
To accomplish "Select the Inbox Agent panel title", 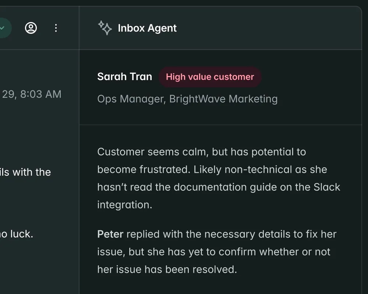I will click(x=147, y=28).
